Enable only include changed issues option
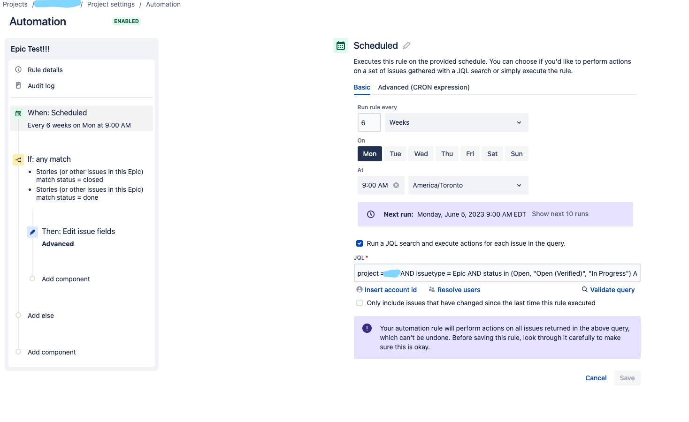 coord(359,303)
